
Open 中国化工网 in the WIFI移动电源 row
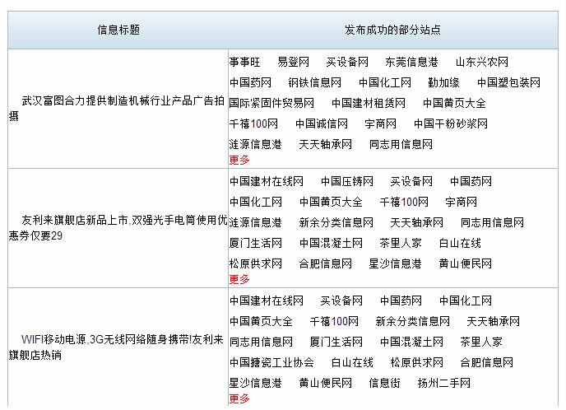click(x=466, y=301)
